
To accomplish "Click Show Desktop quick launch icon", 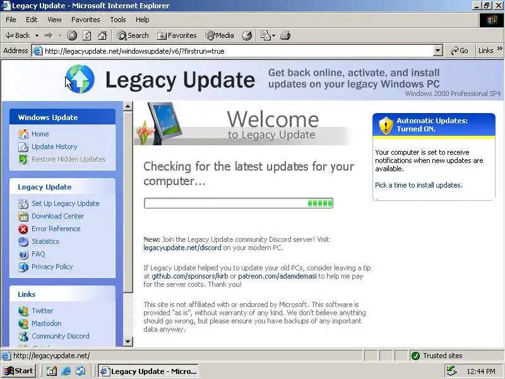I will (52, 371).
